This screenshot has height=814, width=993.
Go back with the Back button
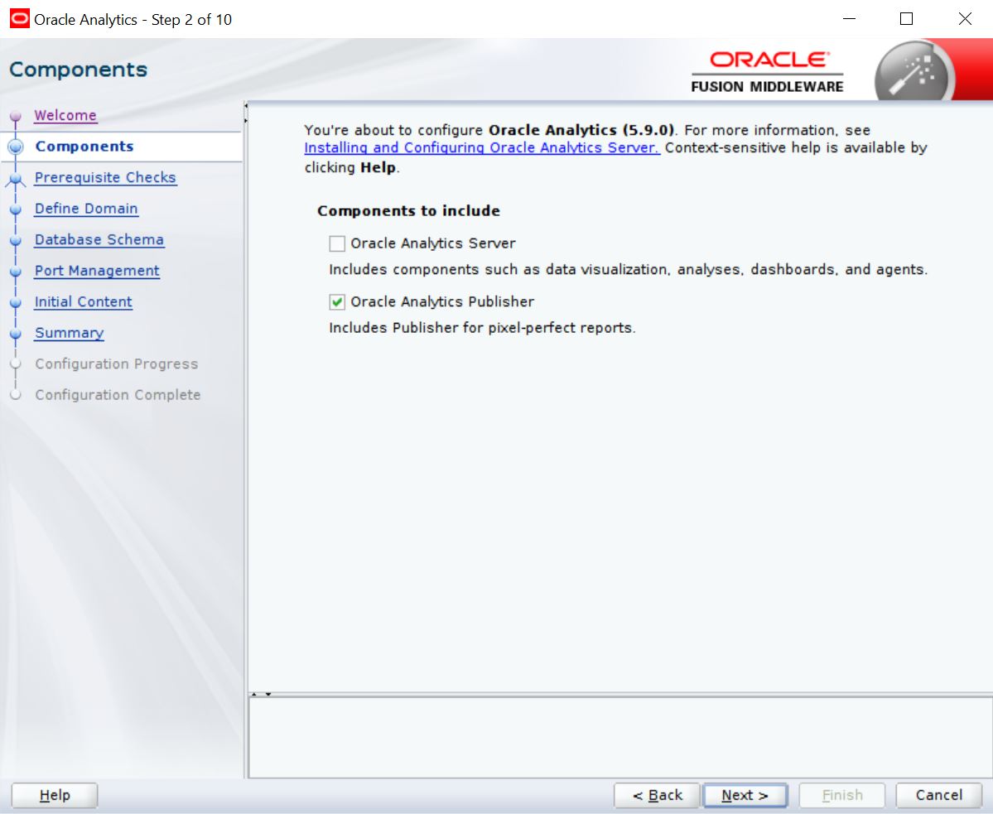(657, 795)
